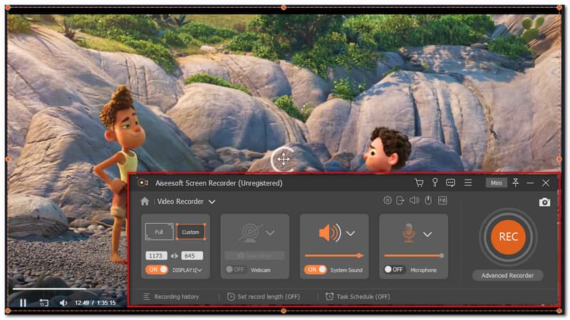
Task: Take a screenshot with camera icon
Action: 544,202
